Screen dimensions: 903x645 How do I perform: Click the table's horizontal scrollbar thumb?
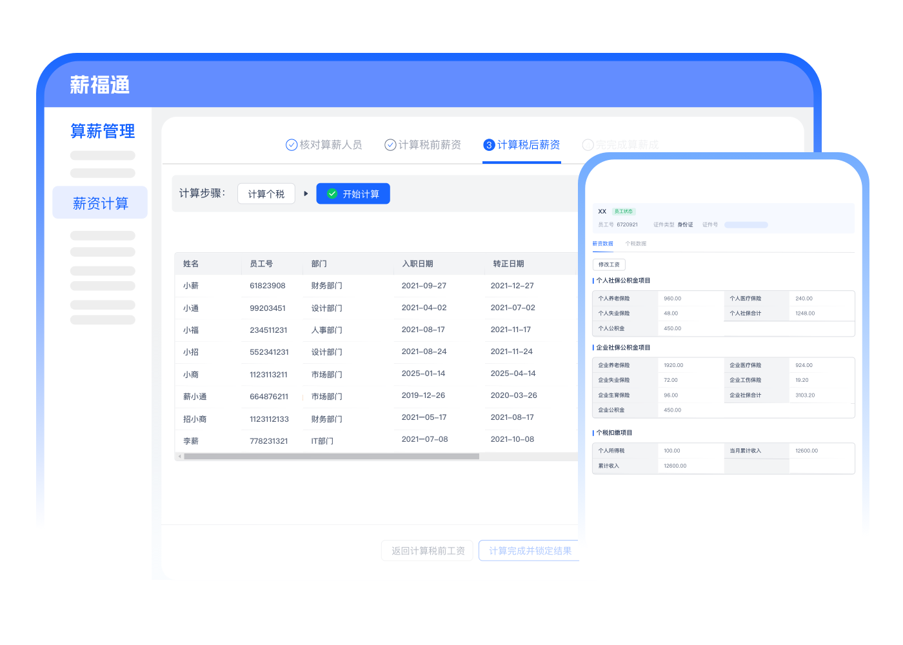[x=332, y=457]
